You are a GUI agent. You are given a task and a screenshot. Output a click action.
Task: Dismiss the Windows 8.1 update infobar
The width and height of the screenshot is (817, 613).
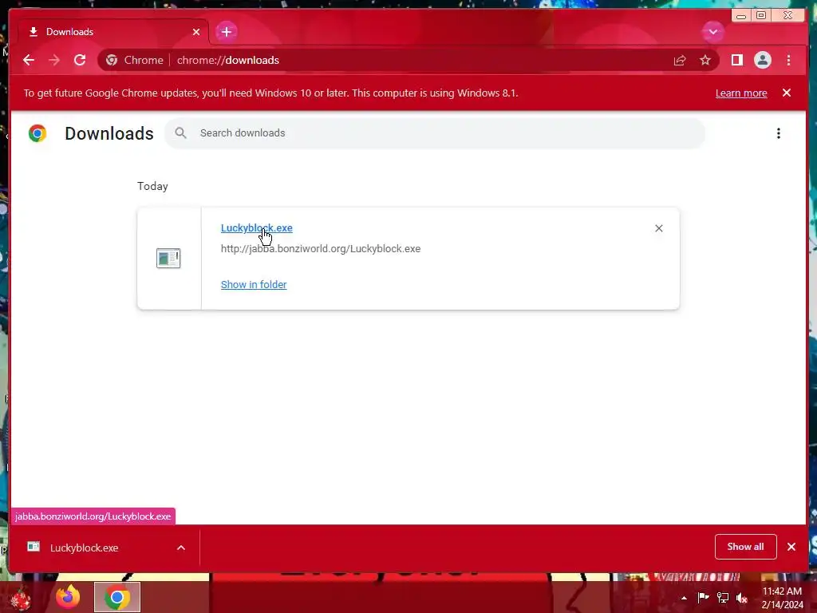pos(787,93)
